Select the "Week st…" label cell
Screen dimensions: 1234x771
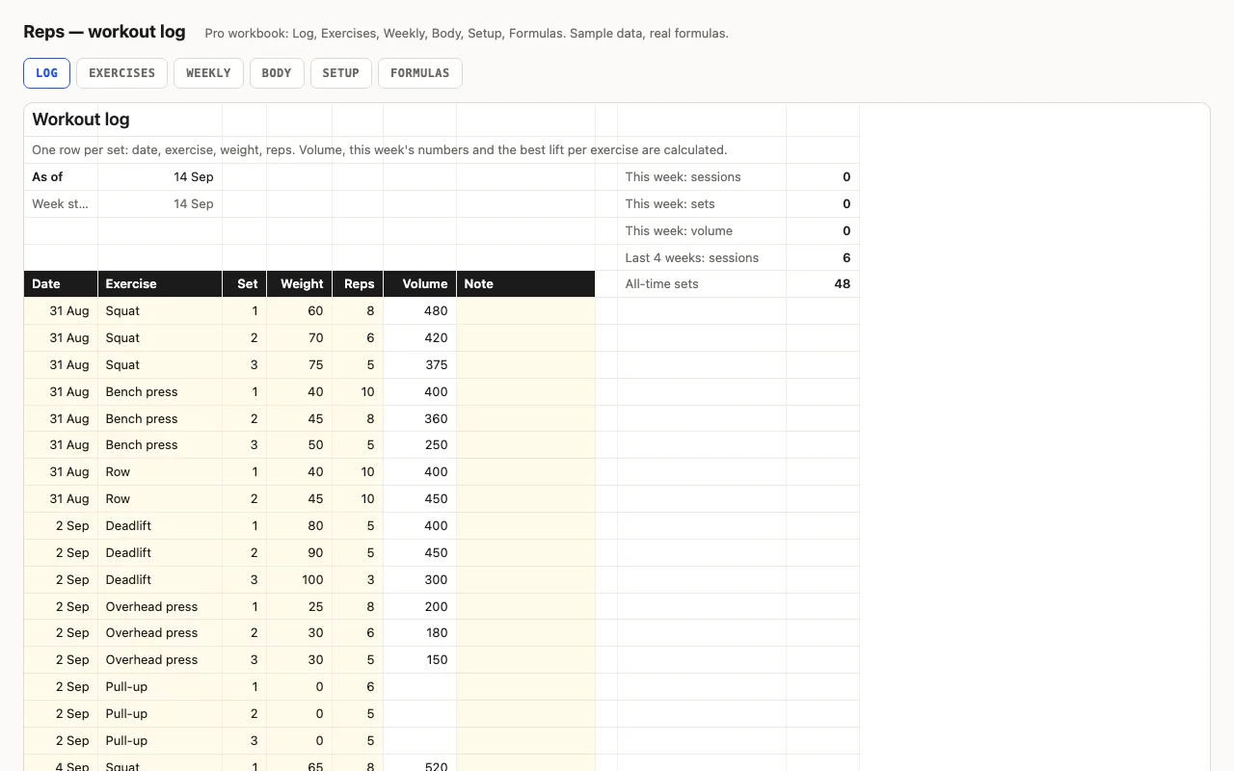pyautogui.click(x=61, y=204)
